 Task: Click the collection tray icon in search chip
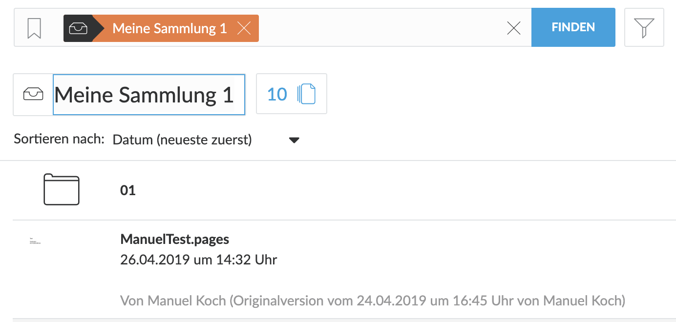[78, 28]
